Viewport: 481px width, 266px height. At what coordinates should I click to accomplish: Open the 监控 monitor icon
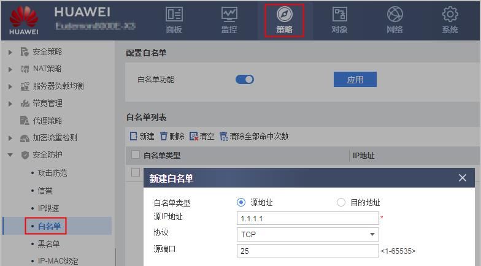229,15
